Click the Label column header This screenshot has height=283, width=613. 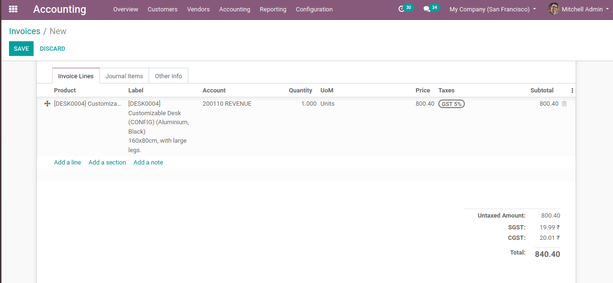(x=136, y=91)
